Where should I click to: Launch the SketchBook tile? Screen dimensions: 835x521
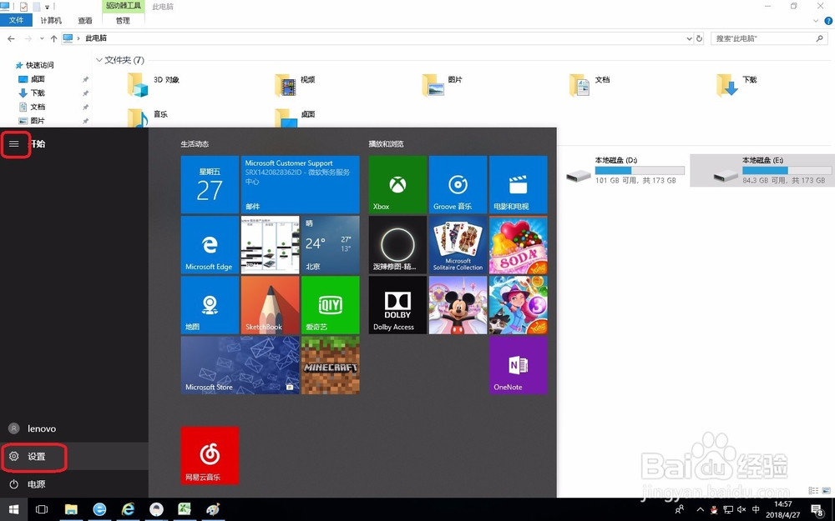click(270, 305)
